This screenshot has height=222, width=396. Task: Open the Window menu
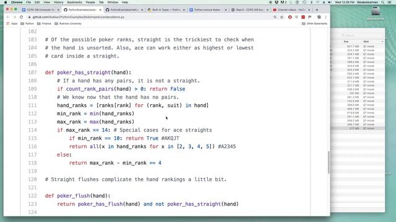[113, 2]
